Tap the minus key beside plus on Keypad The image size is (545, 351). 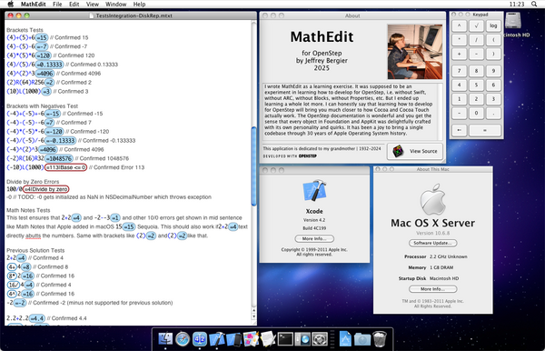pos(476,54)
